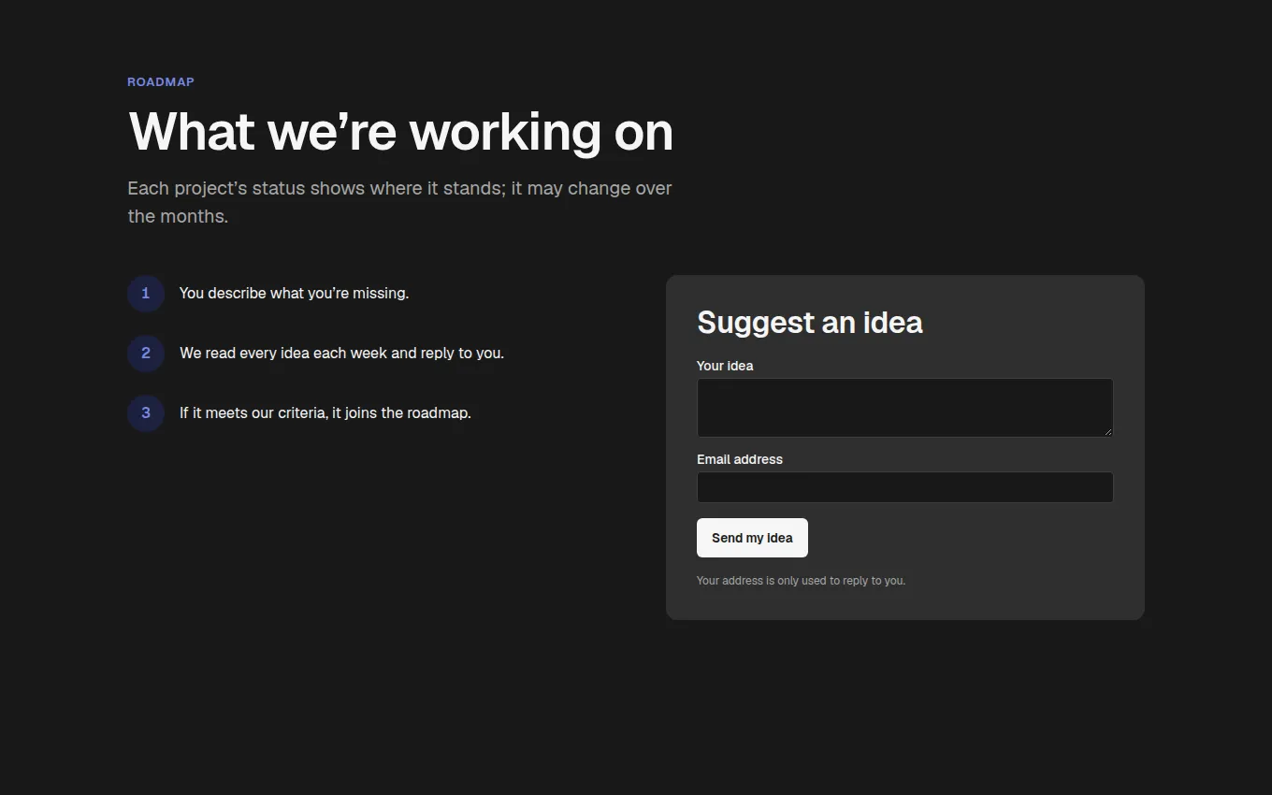Click the step 1 number badge
Screen dimensions: 1272x795
pos(146,294)
